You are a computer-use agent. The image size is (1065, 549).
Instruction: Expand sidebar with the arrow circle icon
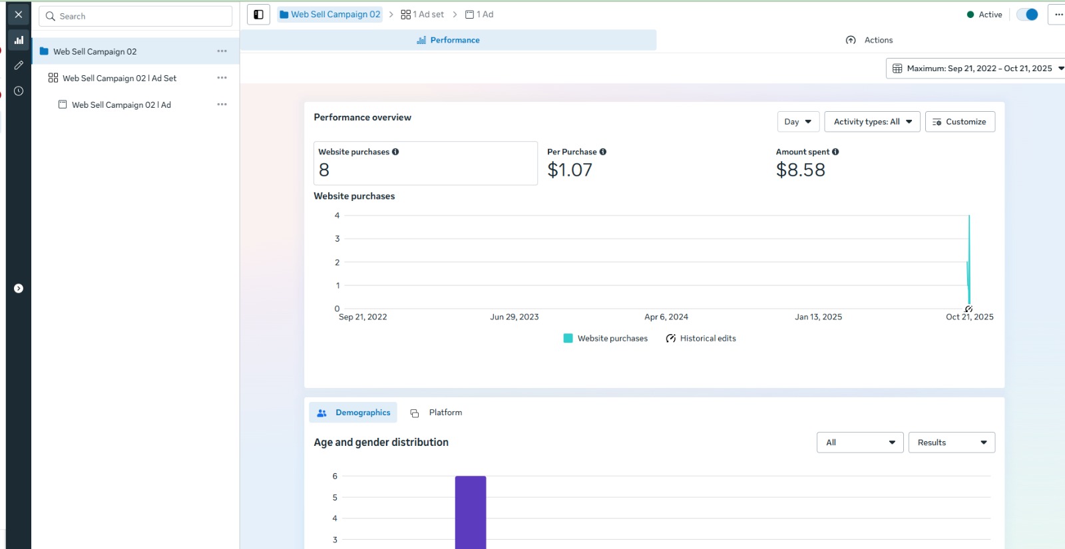19,288
